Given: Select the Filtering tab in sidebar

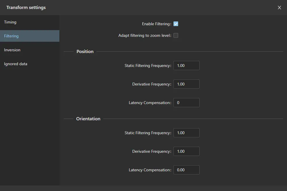Looking at the screenshot, I should [x=11, y=36].
